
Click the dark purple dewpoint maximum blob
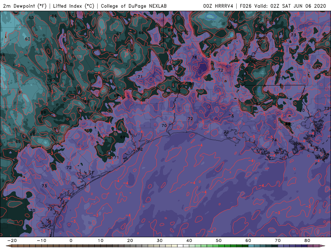[202, 67]
